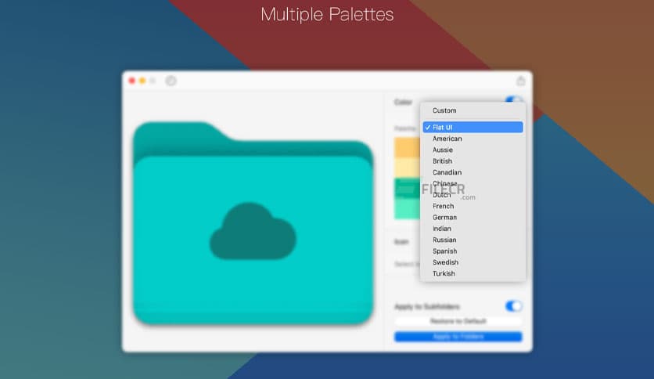The height and width of the screenshot is (379, 654).
Task: Pick the pale yellow color swatch
Action: (x=407, y=168)
